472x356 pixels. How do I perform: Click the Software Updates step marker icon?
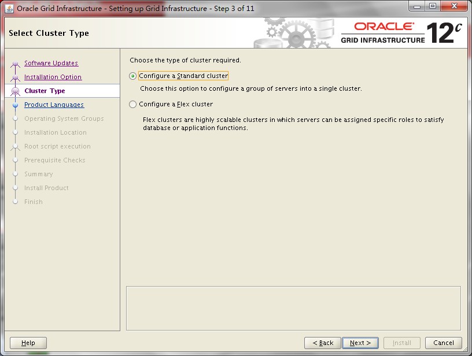(16, 64)
